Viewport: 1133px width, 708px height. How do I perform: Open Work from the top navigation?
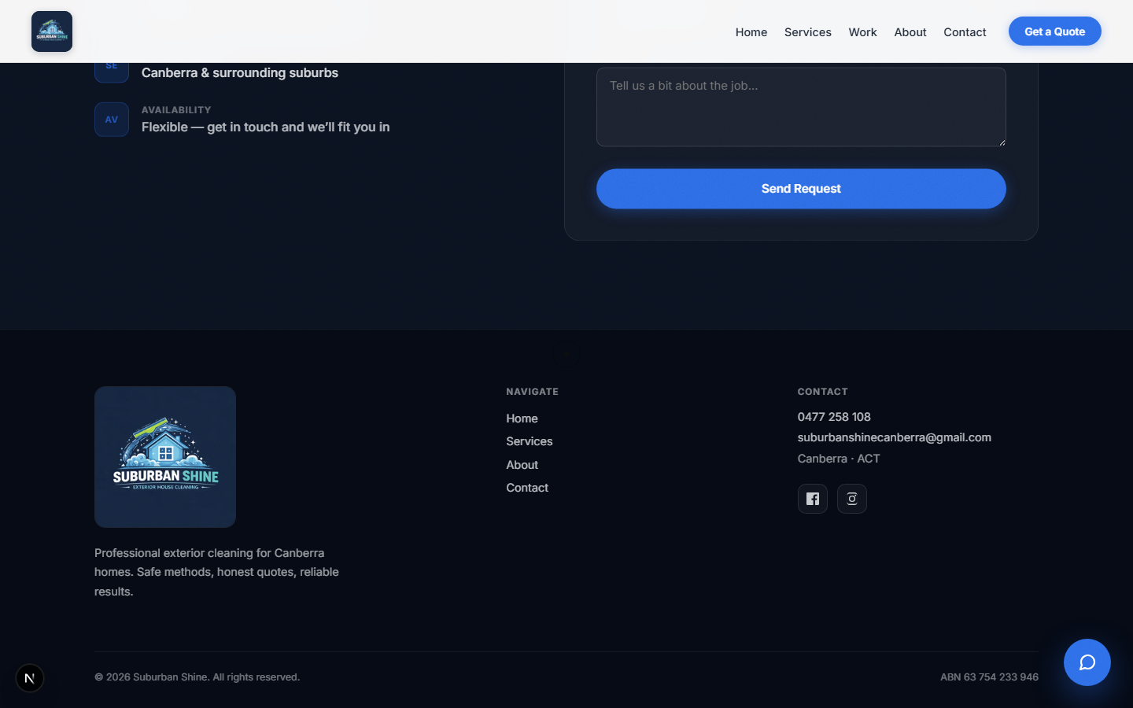tap(862, 32)
